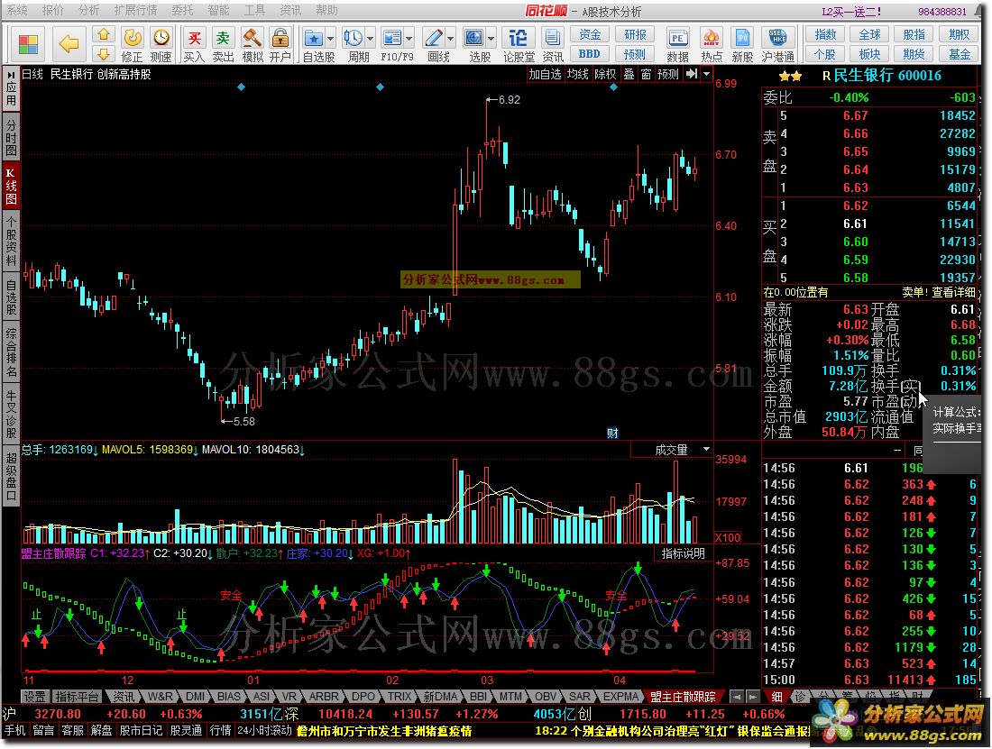992x749 pixels.
Task: Expand the 自选股 dropdown arrow
Action: 330,39
